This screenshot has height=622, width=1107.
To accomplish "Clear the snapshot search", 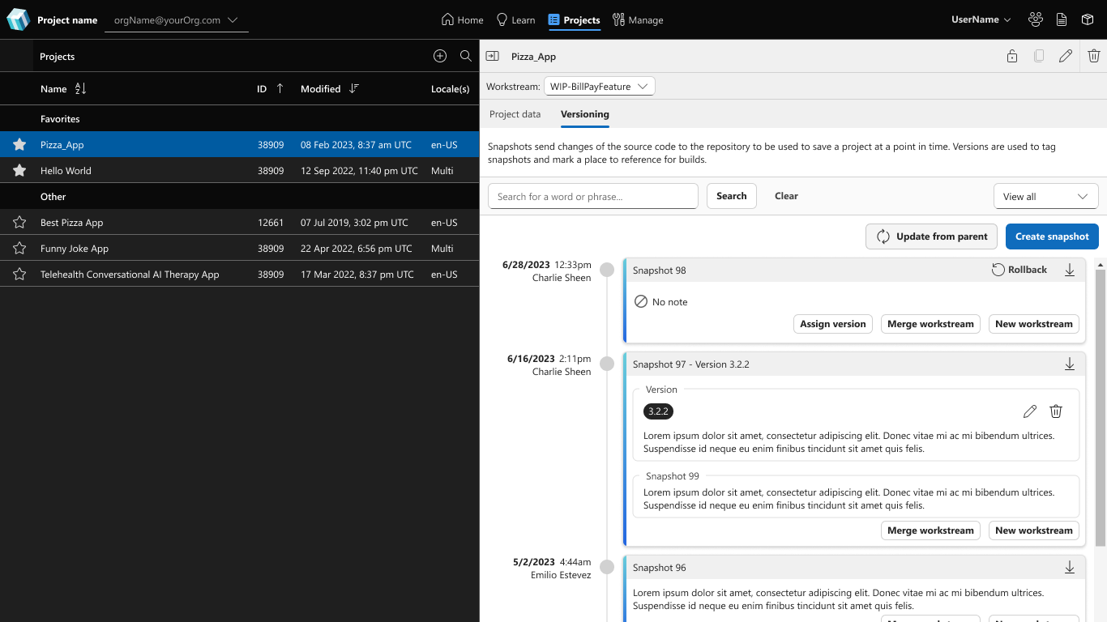I will coord(786,196).
